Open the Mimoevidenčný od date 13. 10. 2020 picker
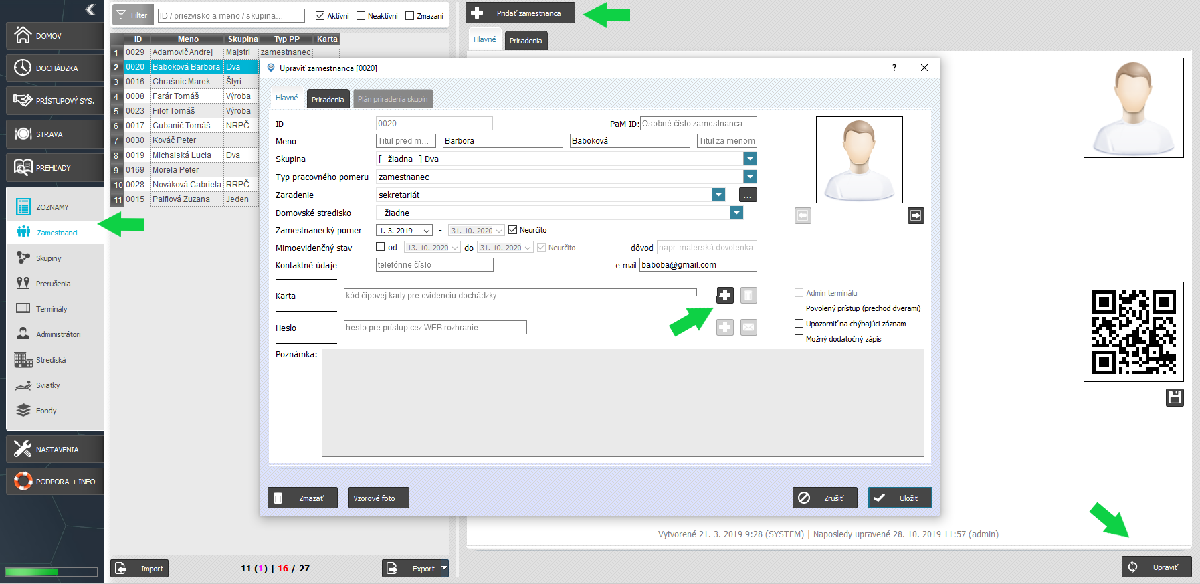 [455, 248]
